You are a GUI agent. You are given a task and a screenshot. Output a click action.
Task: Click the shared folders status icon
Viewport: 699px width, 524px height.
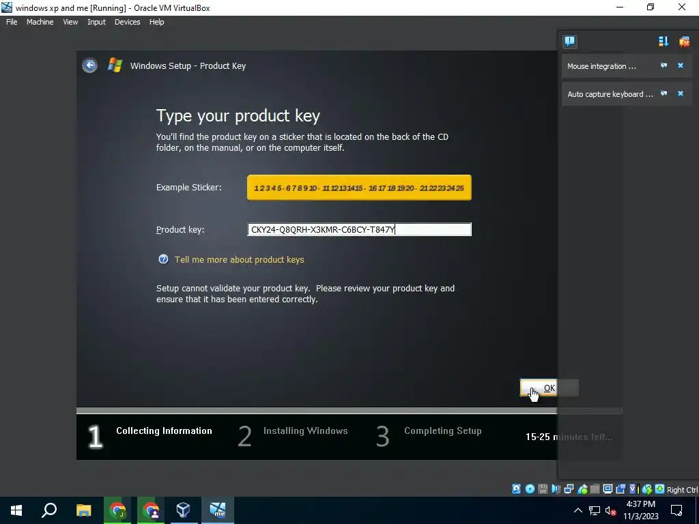coord(595,489)
